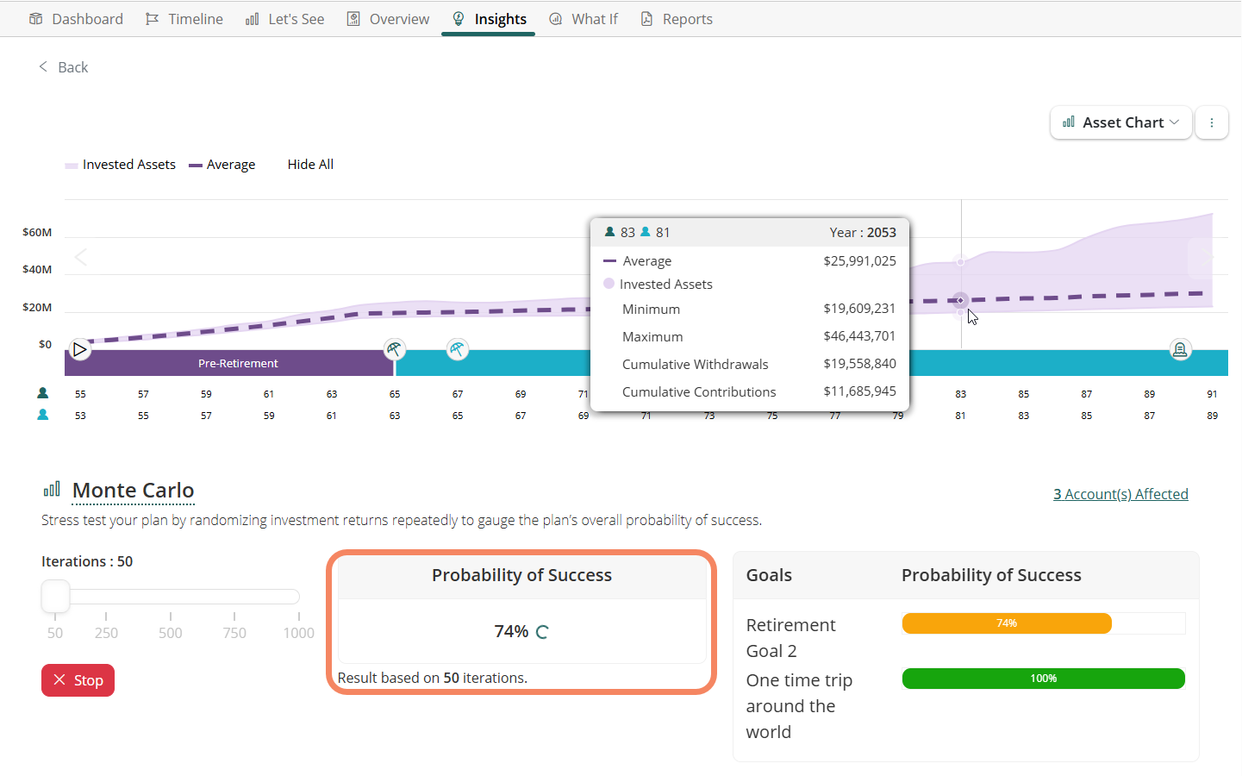Open the What If tab
Screen dimensions: 1242x776
click(584, 19)
